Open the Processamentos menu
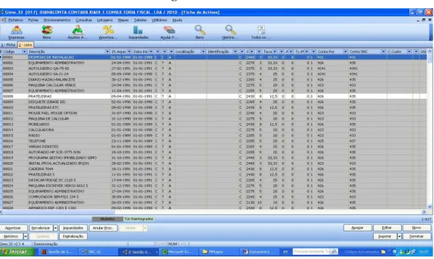The image size is (434, 259). coord(57,21)
